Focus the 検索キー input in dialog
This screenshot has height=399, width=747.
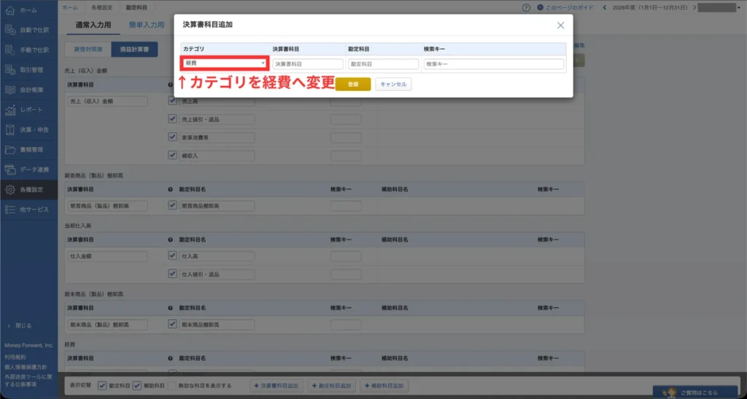coord(494,64)
